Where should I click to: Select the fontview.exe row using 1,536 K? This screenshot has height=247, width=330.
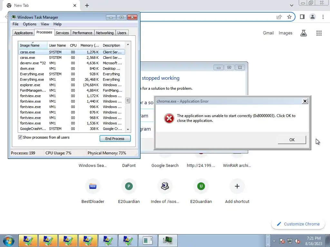(x=72, y=123)
